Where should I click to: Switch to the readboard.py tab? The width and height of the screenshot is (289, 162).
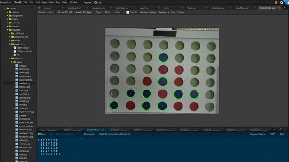click(x=74, y=8)
